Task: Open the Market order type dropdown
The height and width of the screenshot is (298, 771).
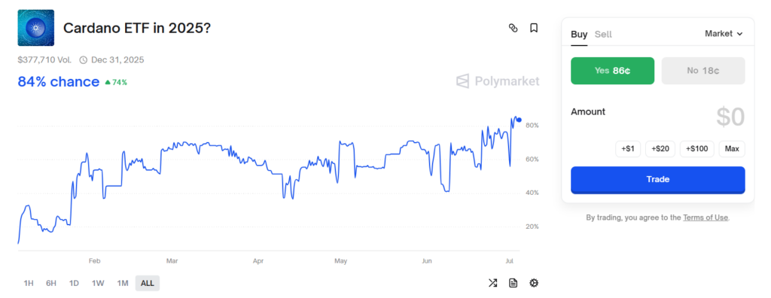Action: 724,33
